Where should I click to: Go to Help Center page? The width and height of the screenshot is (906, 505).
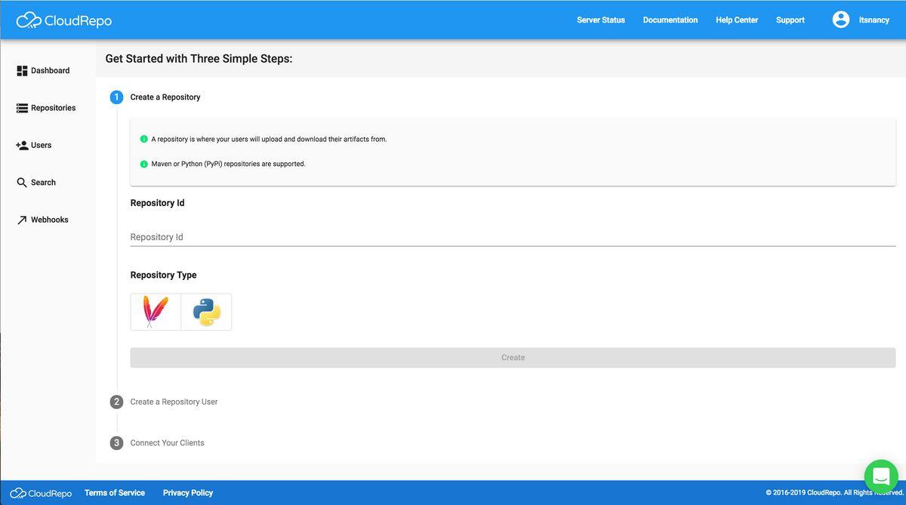coord(736,20)
